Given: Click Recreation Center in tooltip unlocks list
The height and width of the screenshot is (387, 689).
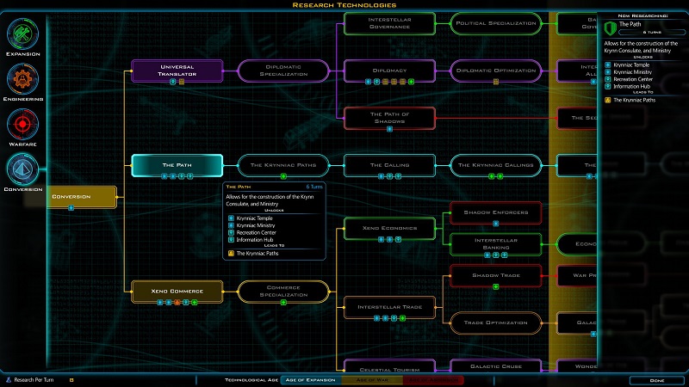Looking at the screenshot, I should pyautogui.click(x=256, y=232).
